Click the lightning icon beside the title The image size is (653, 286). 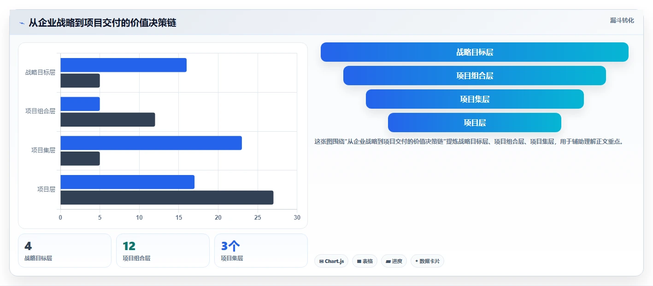22,23
